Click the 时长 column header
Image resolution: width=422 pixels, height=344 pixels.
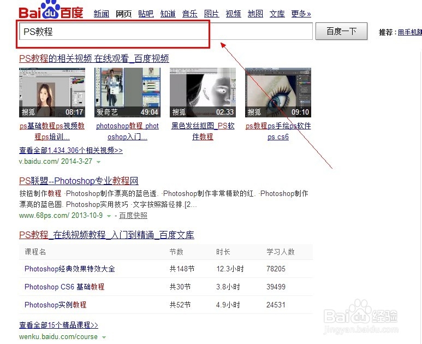point(223,252)
